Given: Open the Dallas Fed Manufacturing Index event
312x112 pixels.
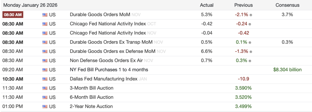Looking at the screenshot, I should [103, 79].
